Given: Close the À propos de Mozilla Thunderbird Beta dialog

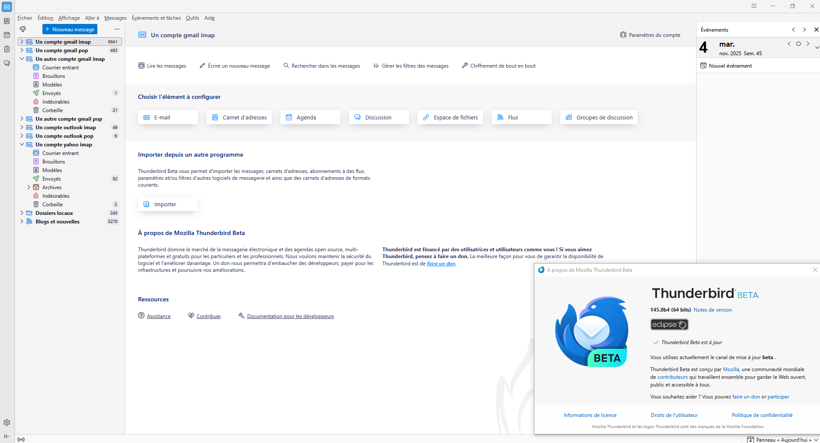Looking at the screenshot, I should [815, 270].
